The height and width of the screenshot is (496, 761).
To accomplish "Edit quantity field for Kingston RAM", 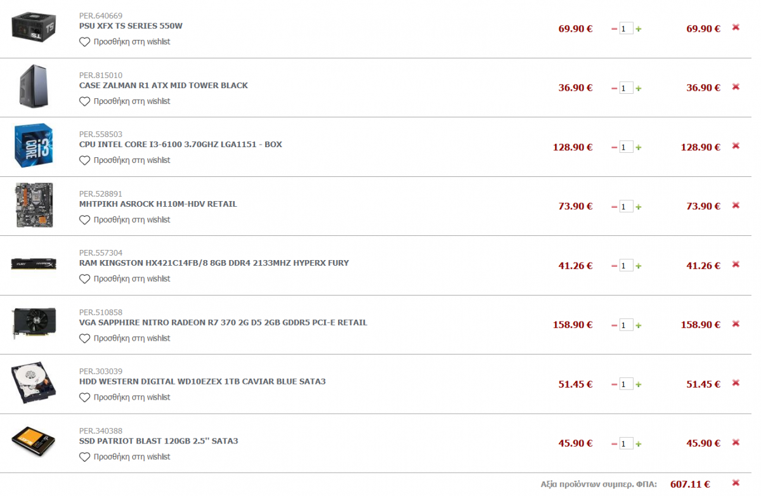I will [x=626, y=266].
